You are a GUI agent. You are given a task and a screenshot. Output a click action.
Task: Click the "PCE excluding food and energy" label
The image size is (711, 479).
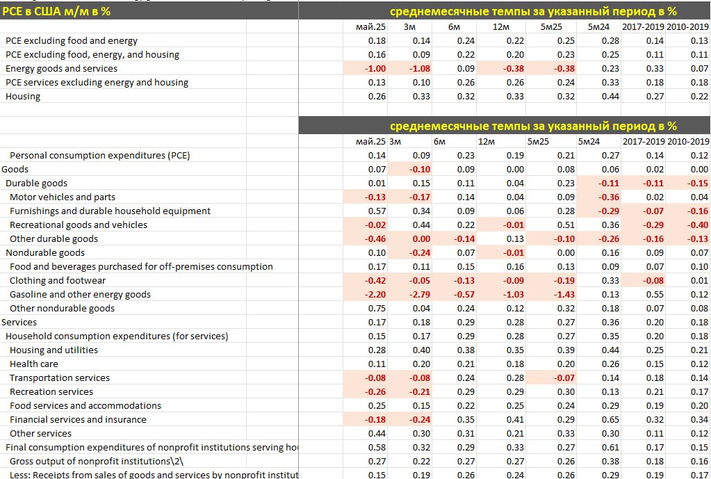coord(72,41)
